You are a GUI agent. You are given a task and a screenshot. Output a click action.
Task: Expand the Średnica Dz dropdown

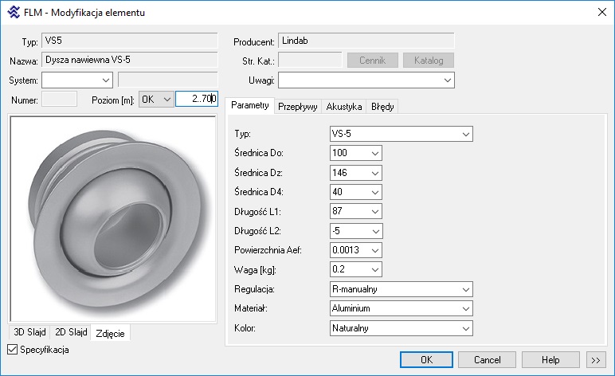(356, 173)
